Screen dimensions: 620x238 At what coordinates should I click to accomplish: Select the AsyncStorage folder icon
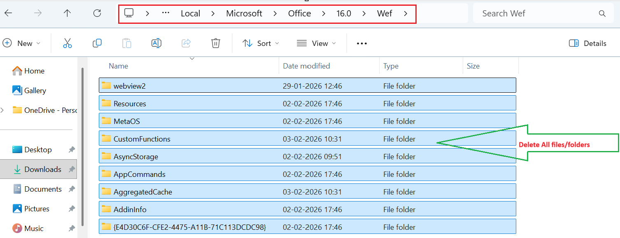pyautogui.click(x=107, y=156)
